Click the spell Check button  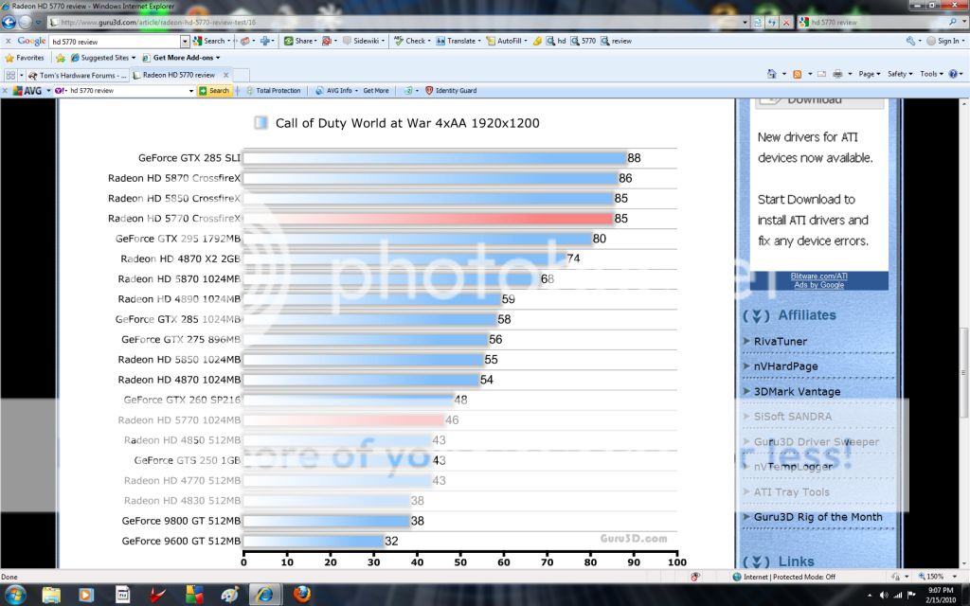(x=412, y=41)
